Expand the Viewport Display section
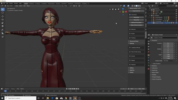The height and width of the screenshot is (100, 178). pos(156,77)
